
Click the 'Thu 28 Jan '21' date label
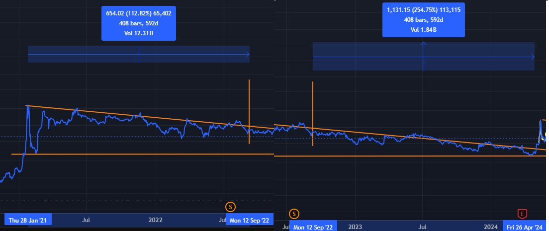point(28,220)
